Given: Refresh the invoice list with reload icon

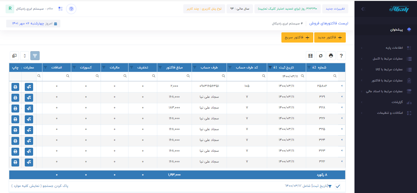Looking at the screenshot, I should (320, 55).
